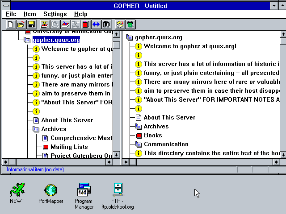Click the red Books icon in the right pane
Viewport: 286px width, 214px height.
pos(139,136)
